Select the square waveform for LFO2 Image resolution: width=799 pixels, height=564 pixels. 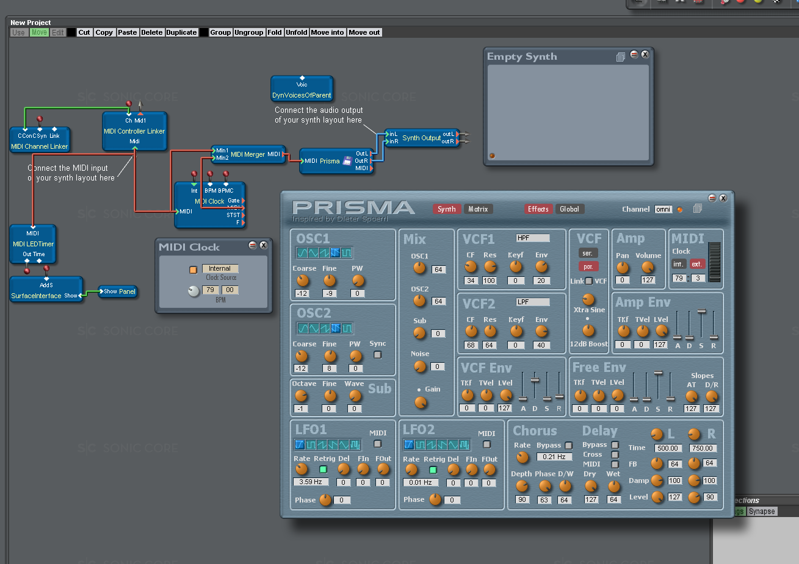(421, 444)
